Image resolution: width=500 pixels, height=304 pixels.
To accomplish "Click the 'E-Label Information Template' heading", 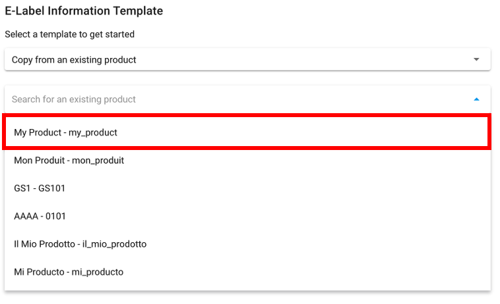I will (84, 11).
